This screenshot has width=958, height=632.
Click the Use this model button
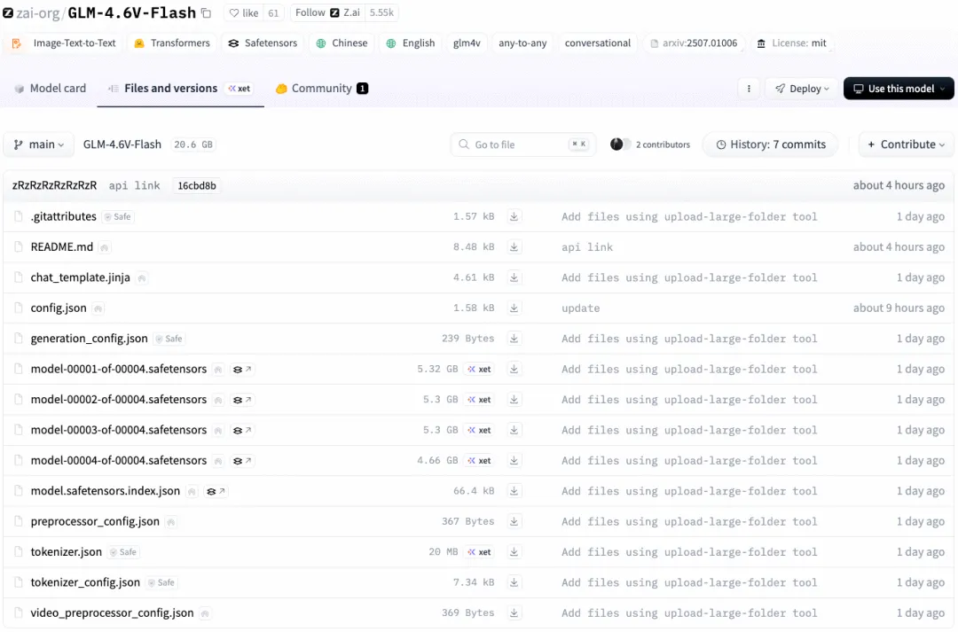tap(899, 89)
